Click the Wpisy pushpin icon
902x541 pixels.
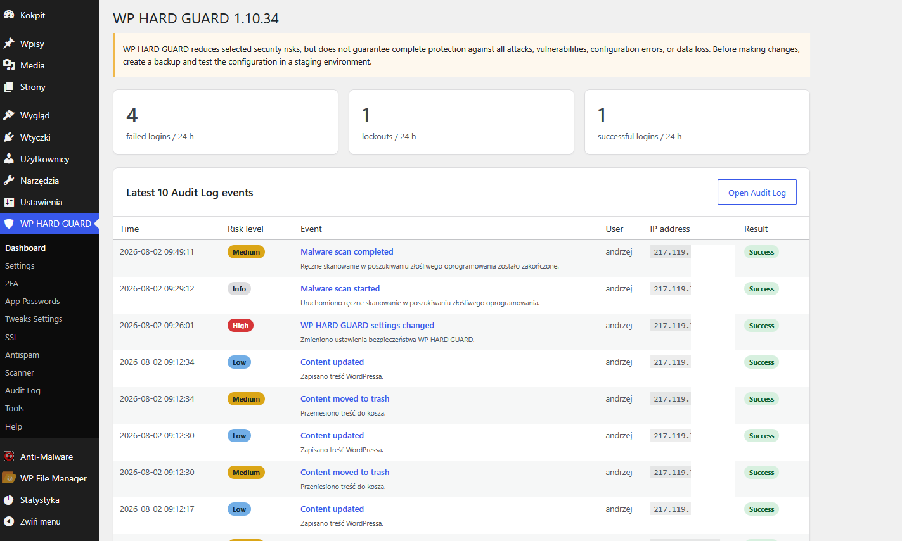click(9, 44)
